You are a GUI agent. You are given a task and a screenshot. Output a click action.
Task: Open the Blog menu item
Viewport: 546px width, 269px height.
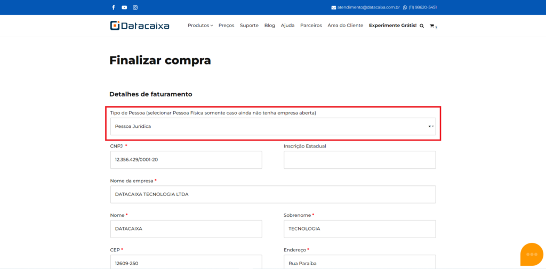[x=269, y=26]
